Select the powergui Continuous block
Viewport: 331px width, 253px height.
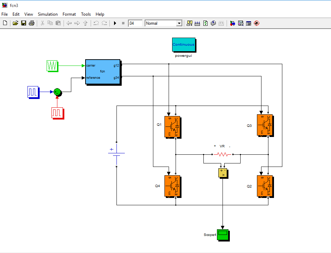pyautogui.click(x=183, y=45)
